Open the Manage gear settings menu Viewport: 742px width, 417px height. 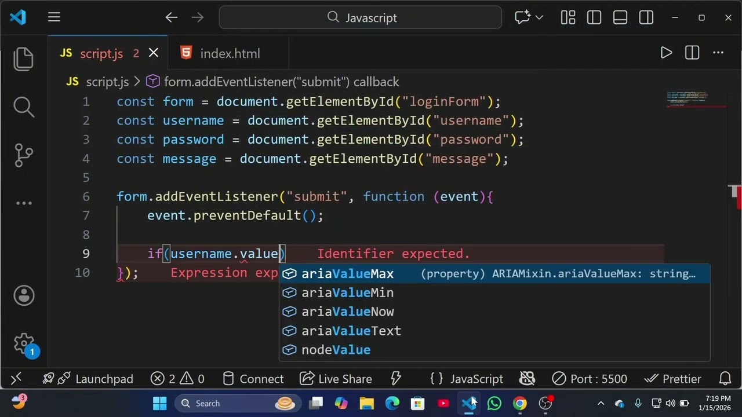click(24, 343)
